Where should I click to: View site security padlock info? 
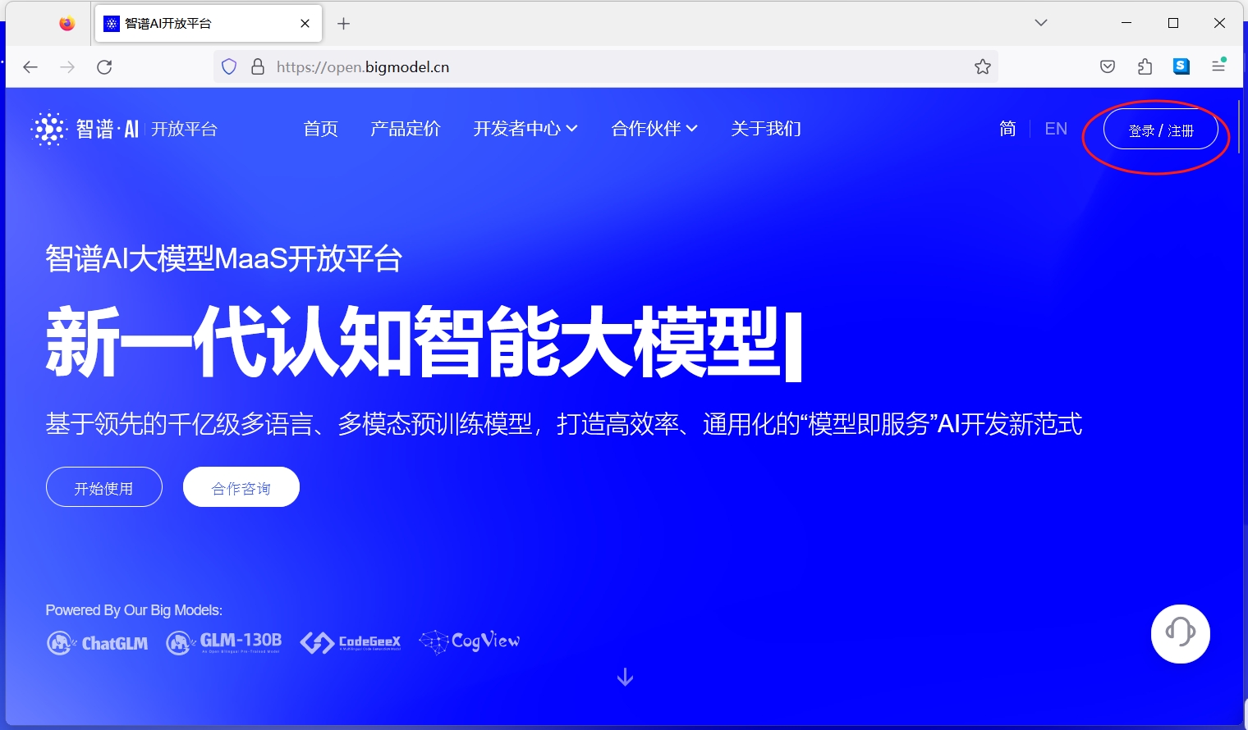pos(258,67)
